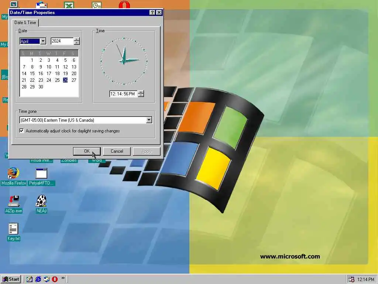Select the Date & Time tab
This screenshot has width=378, height=284.
(x=25, y=23)
